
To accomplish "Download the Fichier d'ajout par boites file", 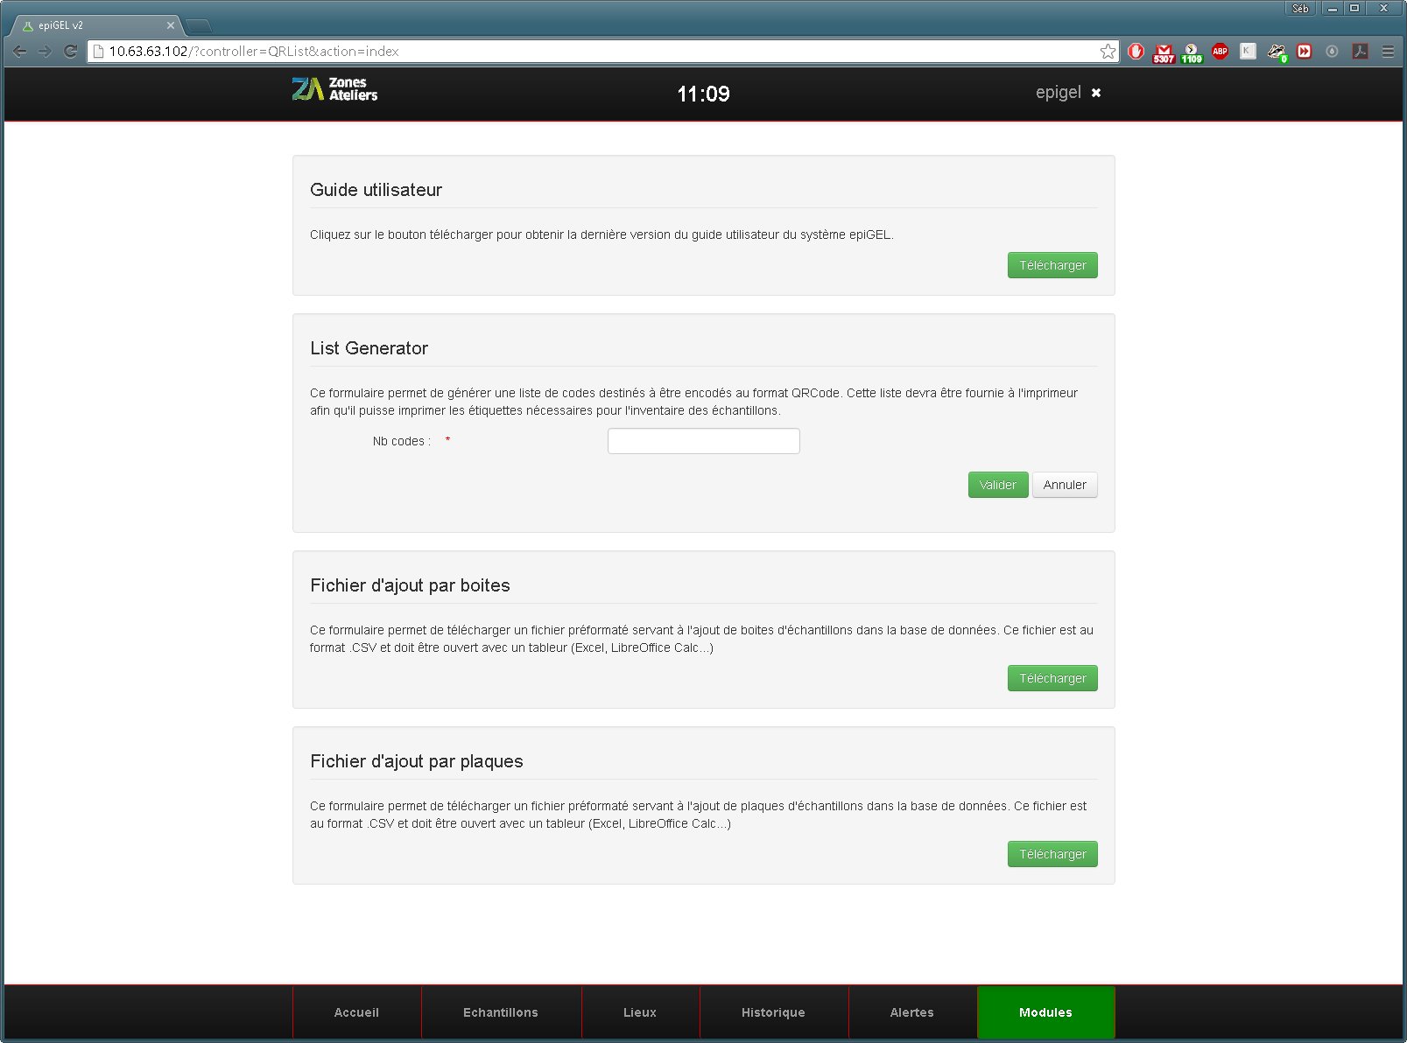I will (x=1052, y=678).
